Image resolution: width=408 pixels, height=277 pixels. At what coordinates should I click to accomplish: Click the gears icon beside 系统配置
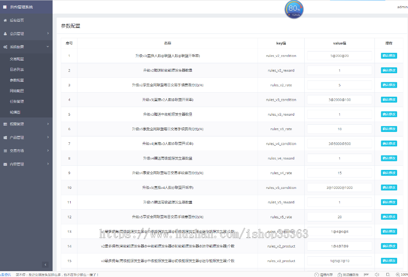coord(5,47)
